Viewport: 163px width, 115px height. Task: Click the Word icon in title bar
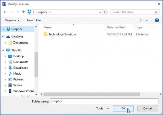point(4,4)
